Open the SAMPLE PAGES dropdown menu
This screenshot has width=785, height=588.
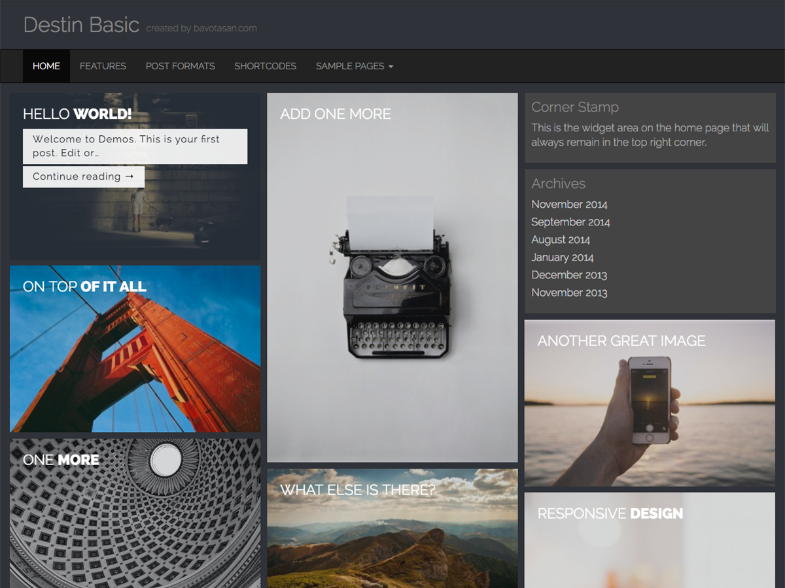point(353,66)
